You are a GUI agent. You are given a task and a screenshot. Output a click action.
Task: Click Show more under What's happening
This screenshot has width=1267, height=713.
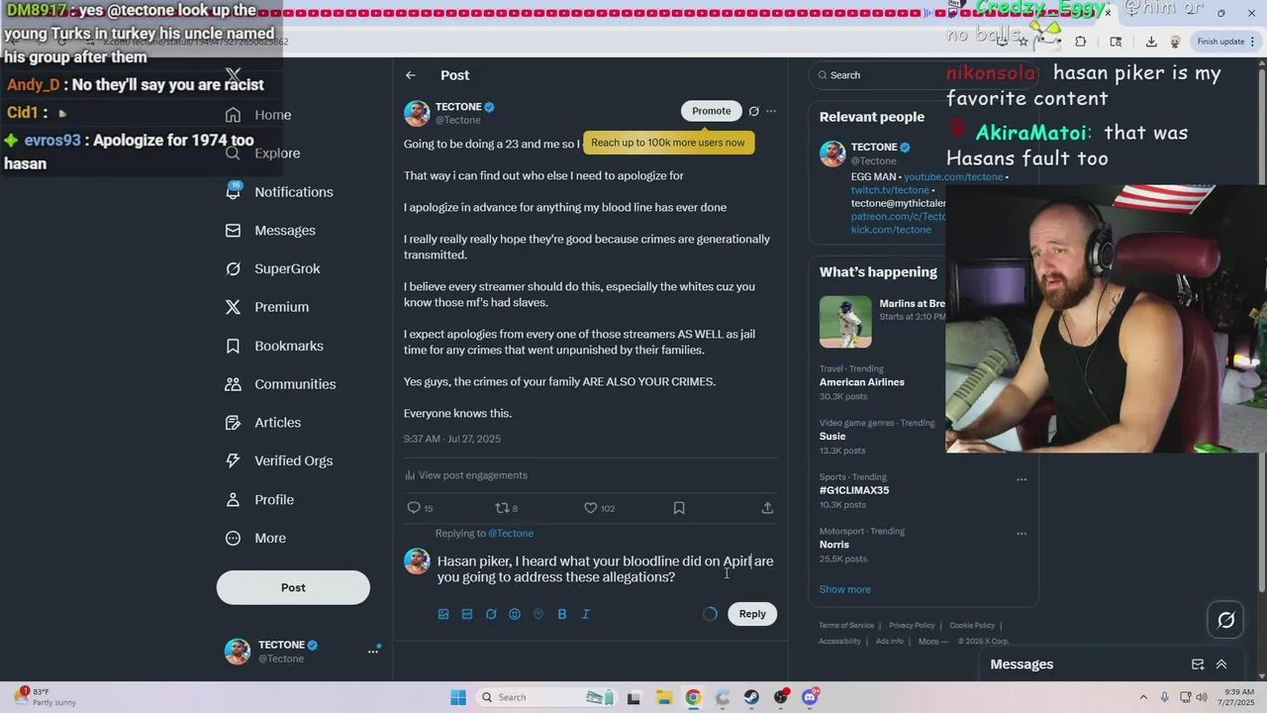(x=845, y=589)
